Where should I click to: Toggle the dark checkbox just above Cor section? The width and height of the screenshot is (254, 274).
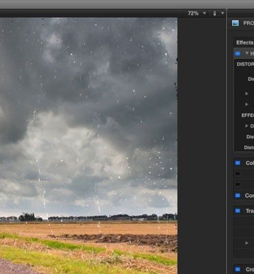[238, 184]
